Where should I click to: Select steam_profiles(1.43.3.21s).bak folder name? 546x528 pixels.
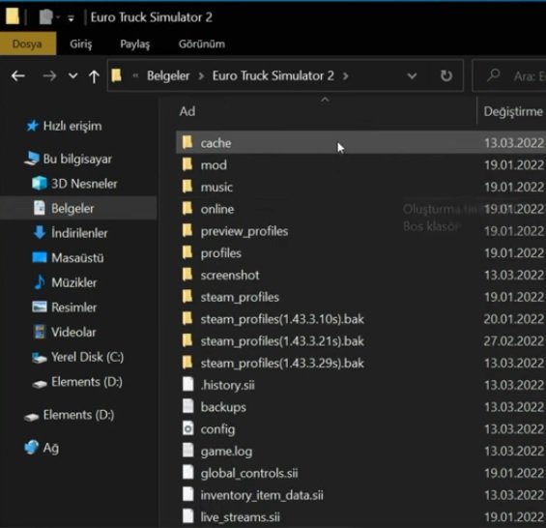[282, 341]
